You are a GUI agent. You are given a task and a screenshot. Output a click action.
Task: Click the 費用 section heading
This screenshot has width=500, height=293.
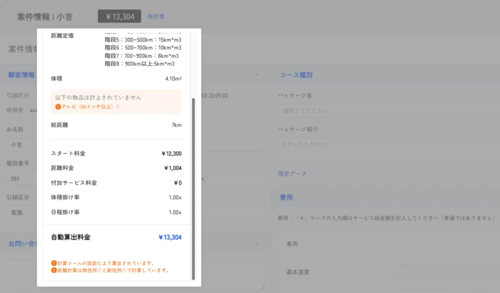[x=286, y=198]
